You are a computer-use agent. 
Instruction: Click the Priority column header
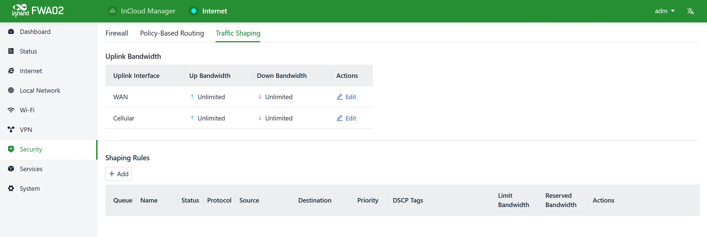pos(368,201)
